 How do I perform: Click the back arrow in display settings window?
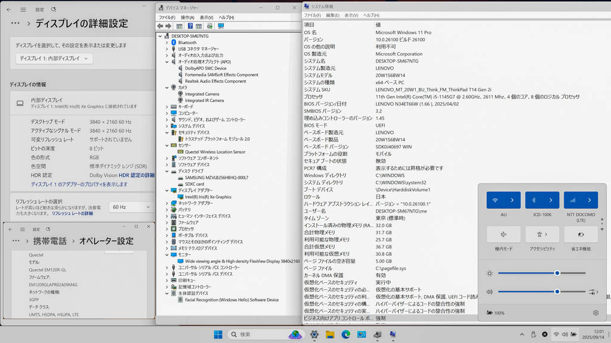(x=9, y=10)
